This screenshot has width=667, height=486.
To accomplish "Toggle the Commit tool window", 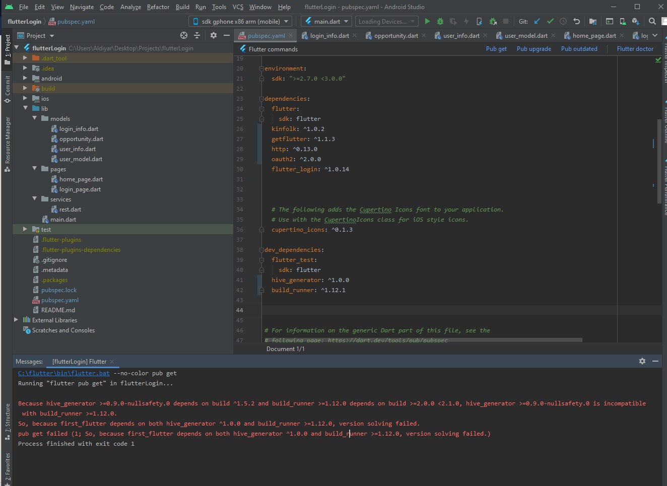I will [x=7, y=89].
